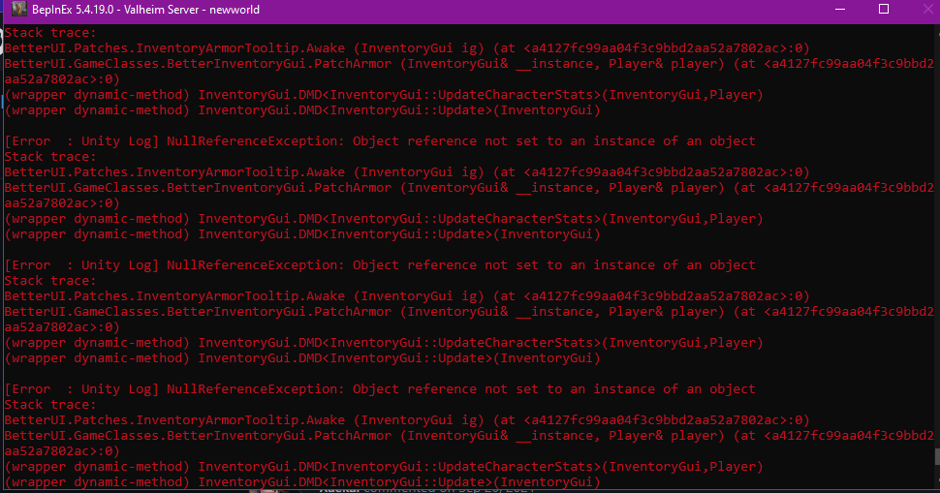Click the window title "BepInEx 5.4.19.0 - Valheim Server - newworld"
940x493 pixels.
click(x=145, y=10)
